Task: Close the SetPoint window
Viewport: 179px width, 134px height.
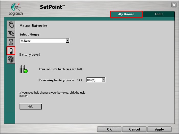Action: point(174,5)
